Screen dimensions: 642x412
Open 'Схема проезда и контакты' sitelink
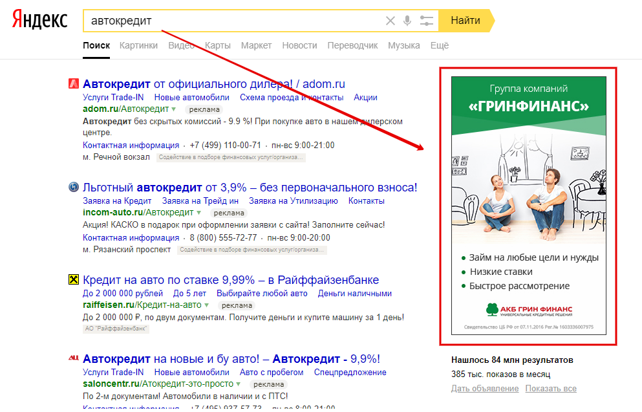[292, 98]
